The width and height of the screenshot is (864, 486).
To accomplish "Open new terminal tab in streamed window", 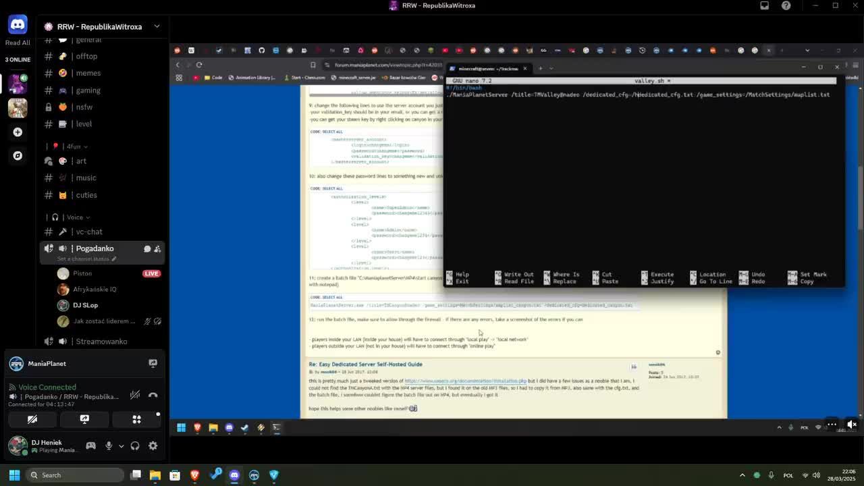I will [x=540, y=68].
